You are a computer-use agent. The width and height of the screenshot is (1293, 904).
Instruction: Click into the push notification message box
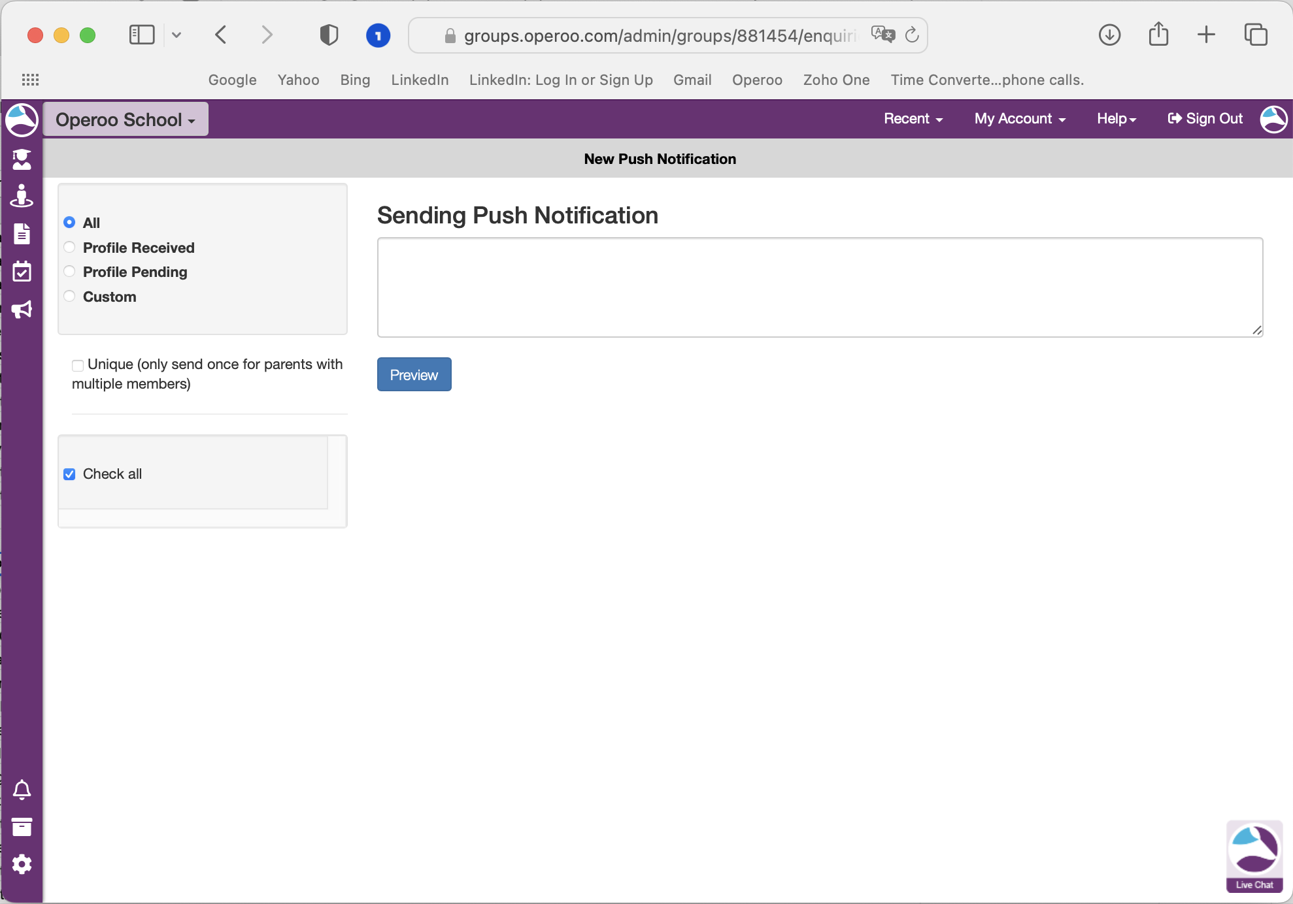(819, 287)
